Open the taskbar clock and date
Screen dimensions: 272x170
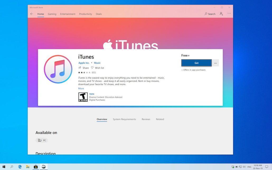click(258, 167)
